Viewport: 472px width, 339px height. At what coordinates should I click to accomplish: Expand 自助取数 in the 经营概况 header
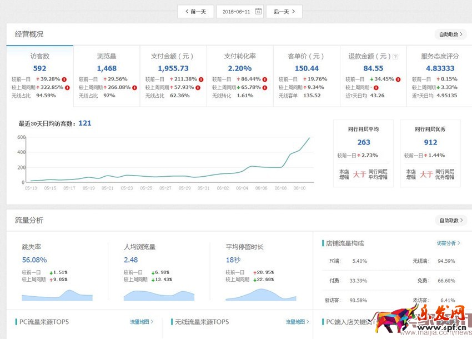pos(451,34)
